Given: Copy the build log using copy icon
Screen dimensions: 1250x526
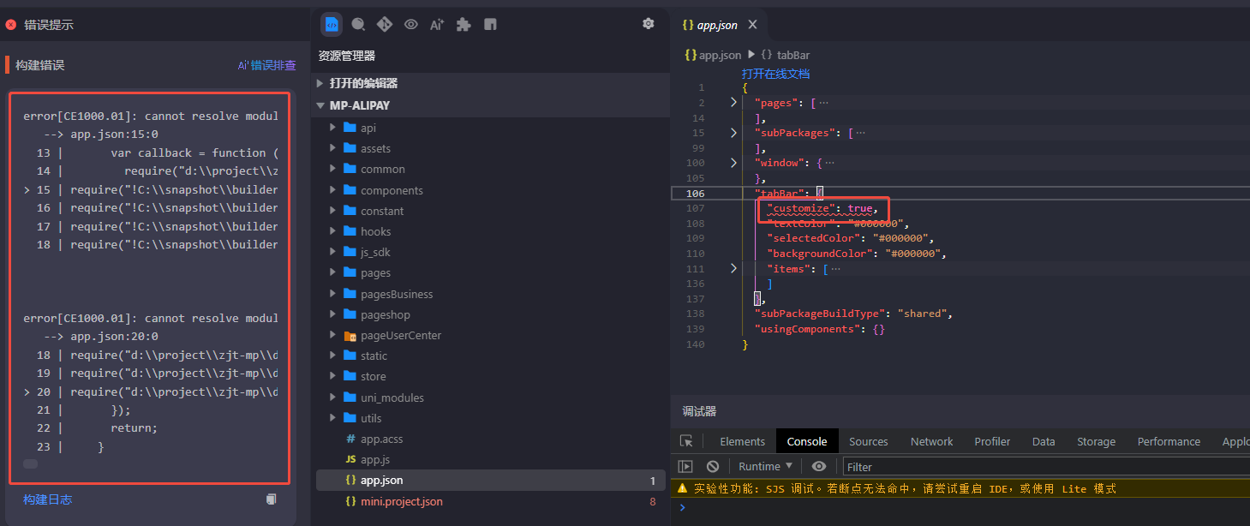Looking at the screenshot, I should tap(271, 499).
